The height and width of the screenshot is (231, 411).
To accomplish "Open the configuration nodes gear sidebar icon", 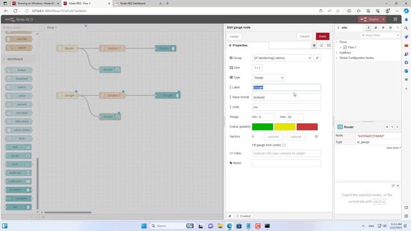I will pyautogui.click(x=390, y=28).
